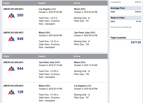Viewport: 143px width, 103px height.
Task: Click the Adult taxes amount $71.90
Action: pyautogui.click(x=138, y=21)
